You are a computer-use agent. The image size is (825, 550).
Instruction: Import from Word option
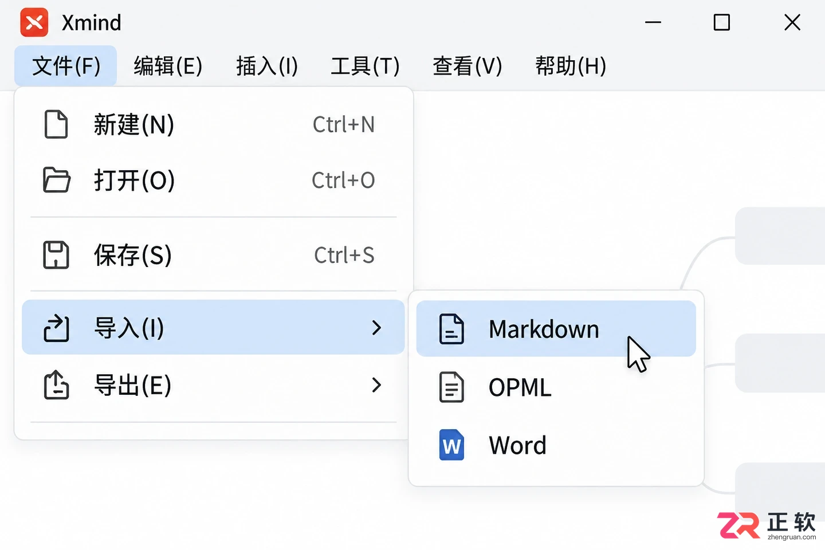556,445
